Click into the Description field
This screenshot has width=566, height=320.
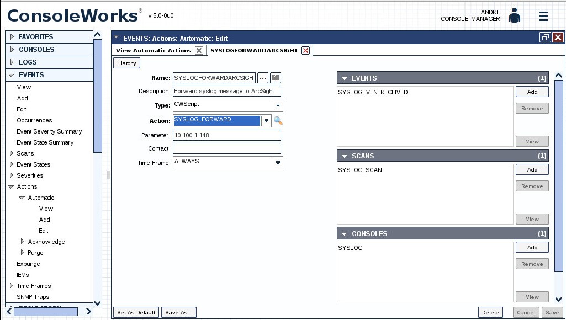(x=227, y=91)
